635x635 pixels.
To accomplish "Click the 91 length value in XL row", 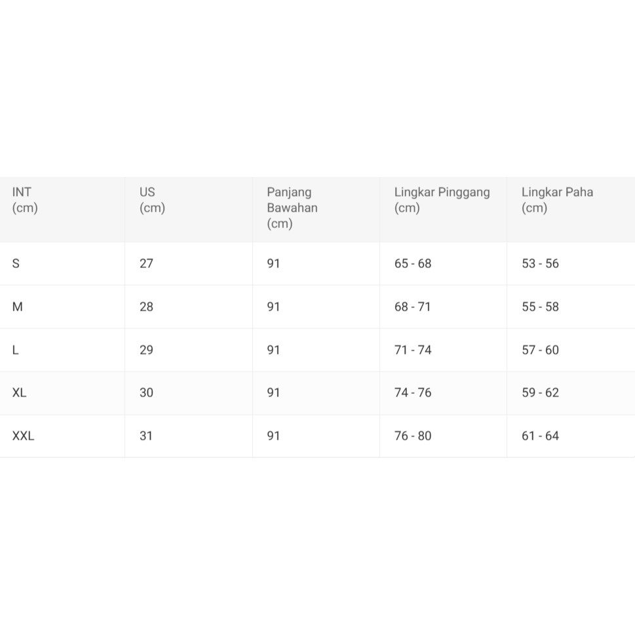I will [273, 393].
